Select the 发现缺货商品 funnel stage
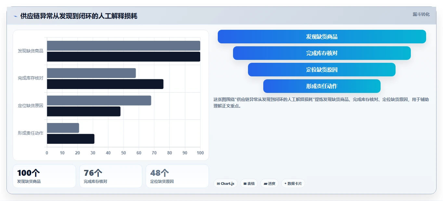The width and height of the screenshot is (443, 201). (322, 37)
